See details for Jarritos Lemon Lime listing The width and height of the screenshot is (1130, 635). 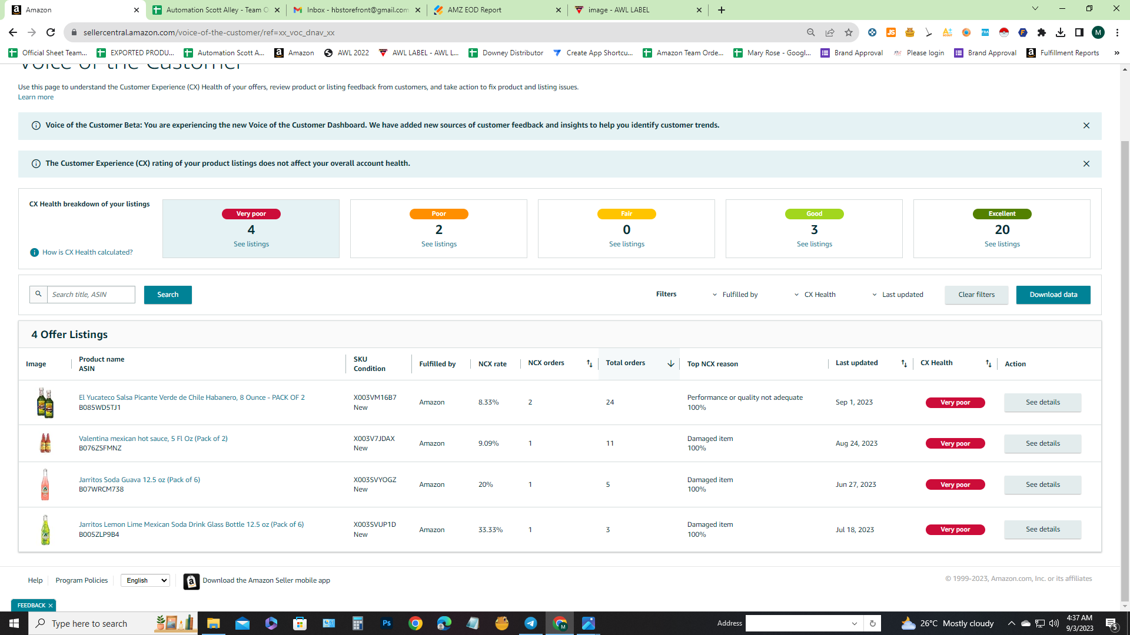1043,529
